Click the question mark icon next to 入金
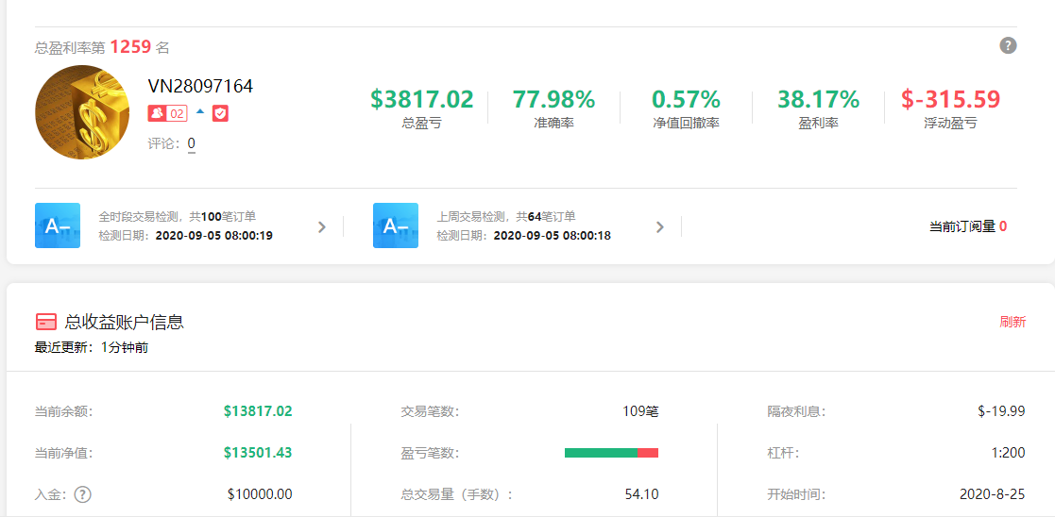 pos(83,493)
